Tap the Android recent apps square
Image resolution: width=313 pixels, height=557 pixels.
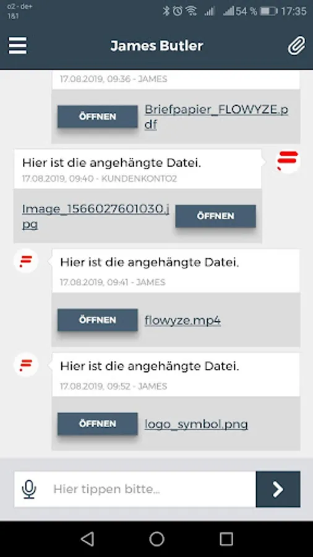[226, 539]
